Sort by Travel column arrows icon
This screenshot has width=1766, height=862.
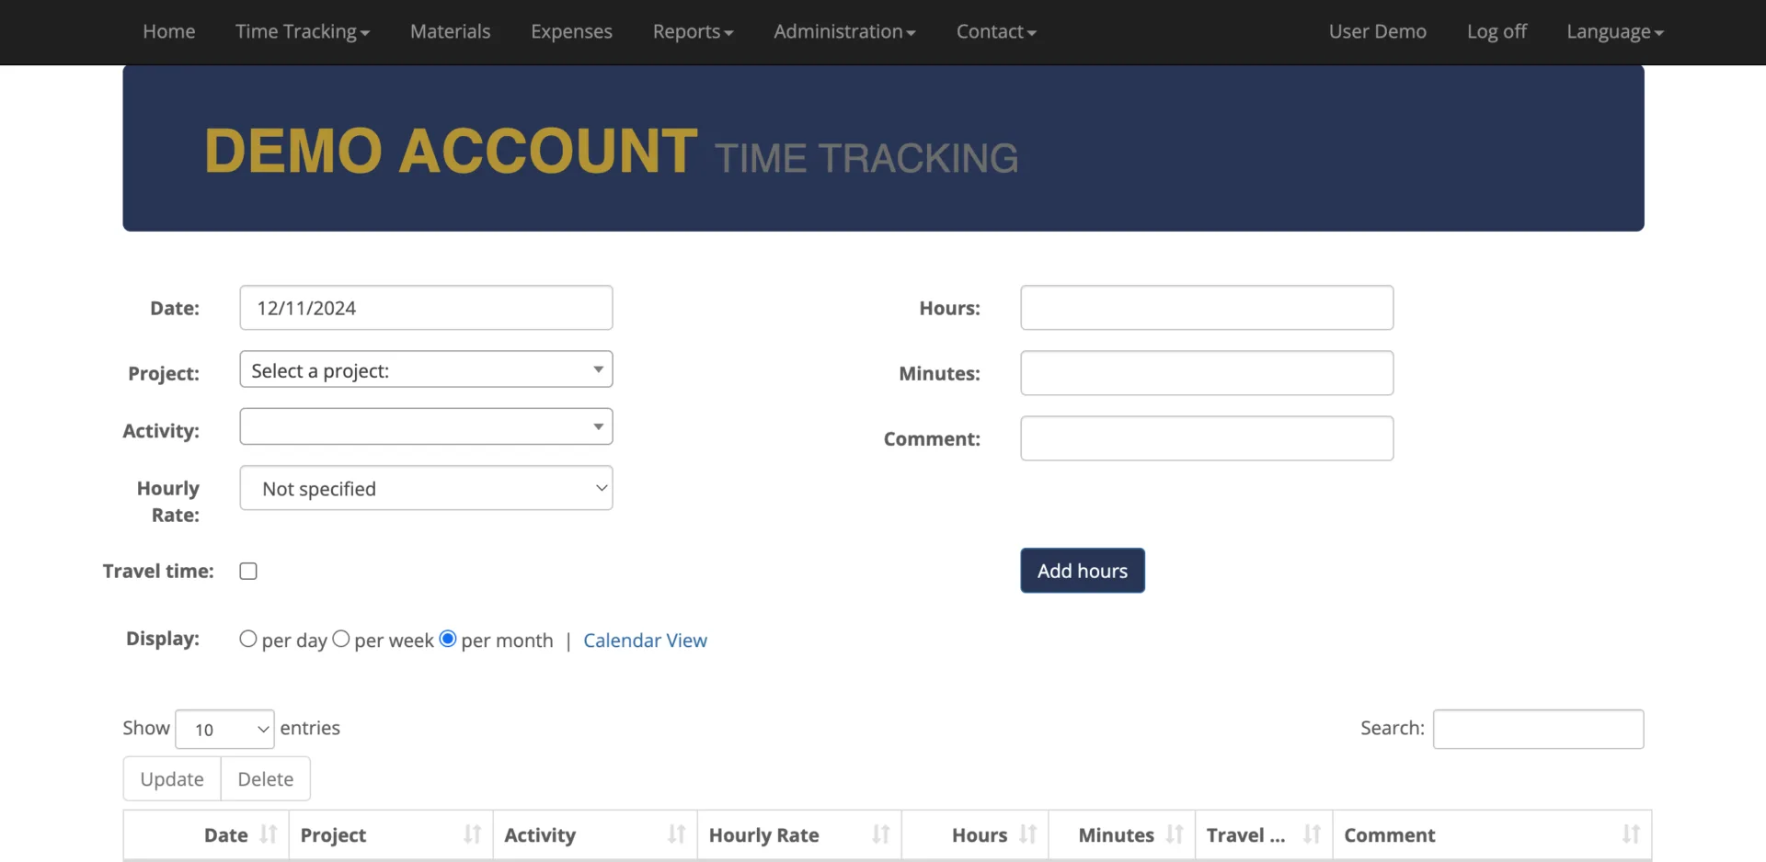1312,834
